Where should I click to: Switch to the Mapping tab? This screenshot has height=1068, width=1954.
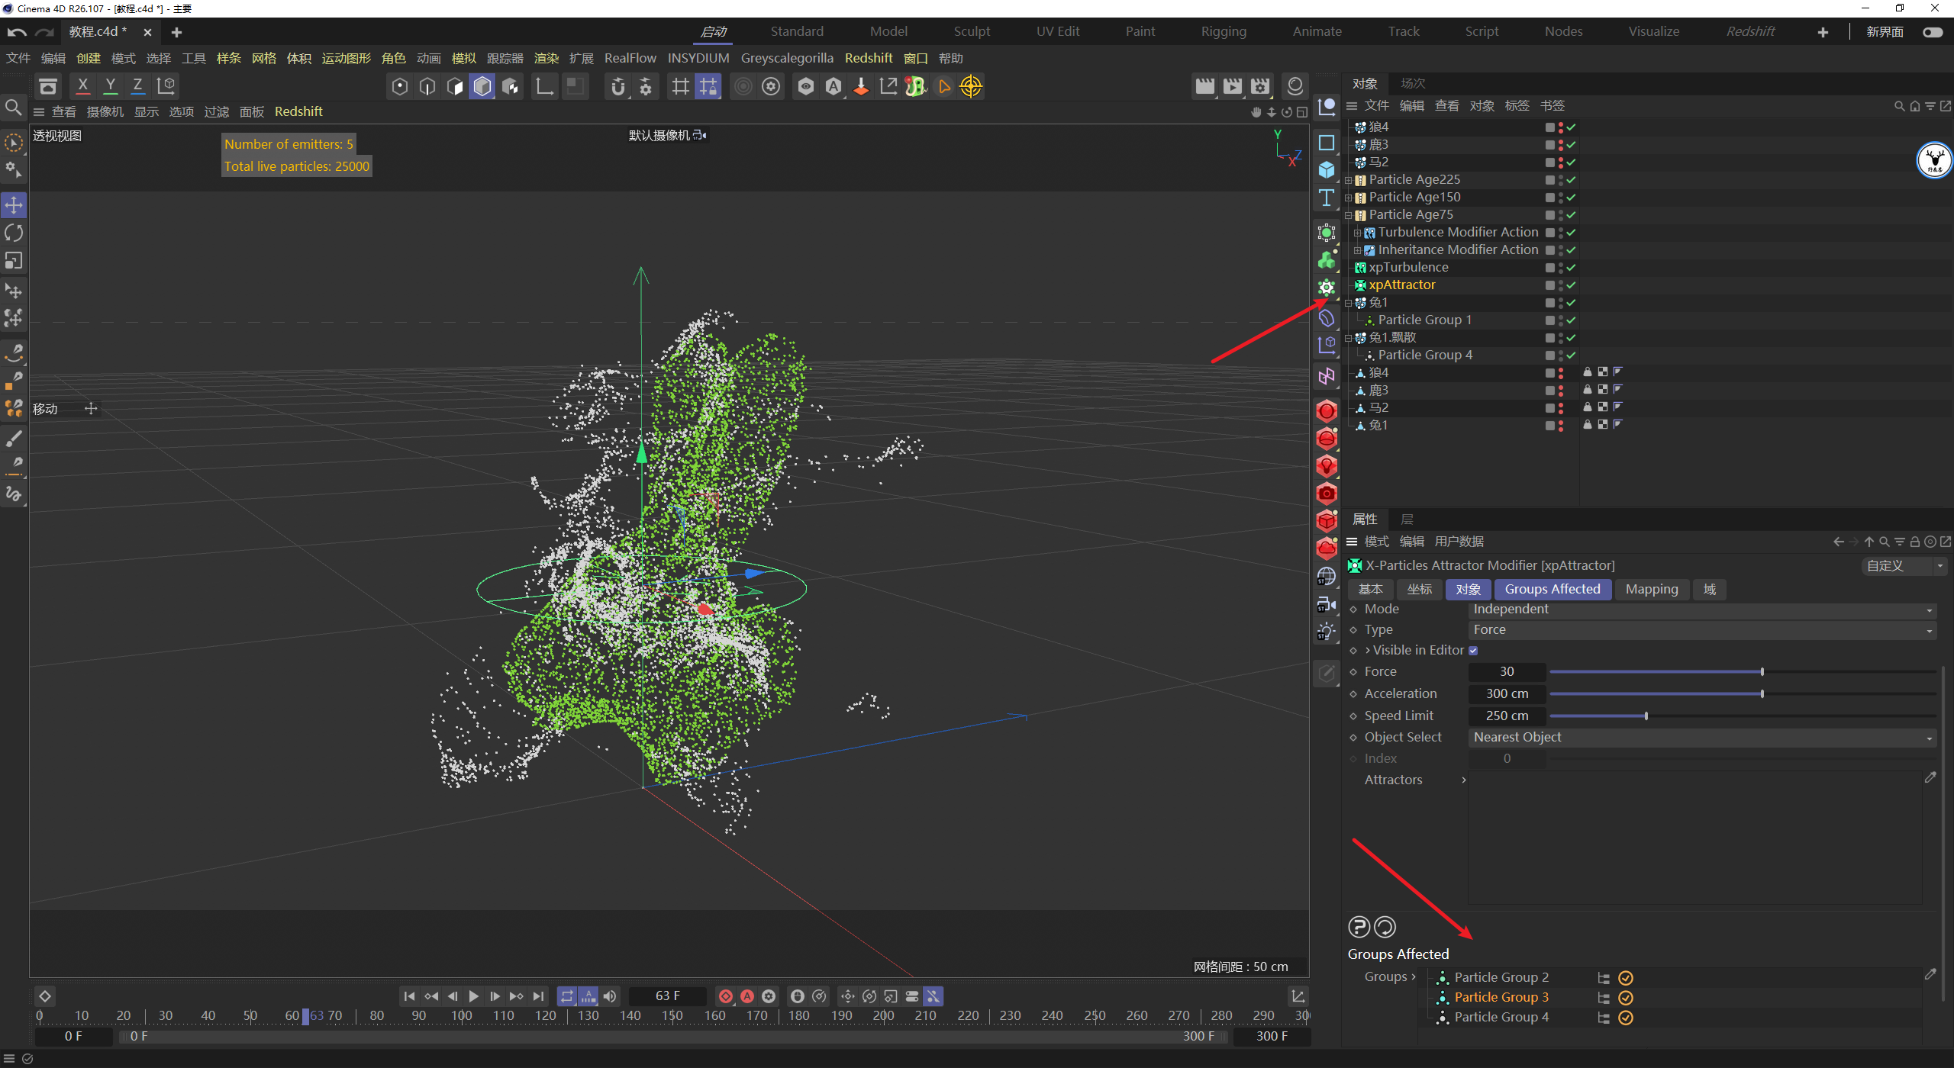1651,589
